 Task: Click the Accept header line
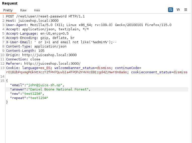(x=47, y=29)
